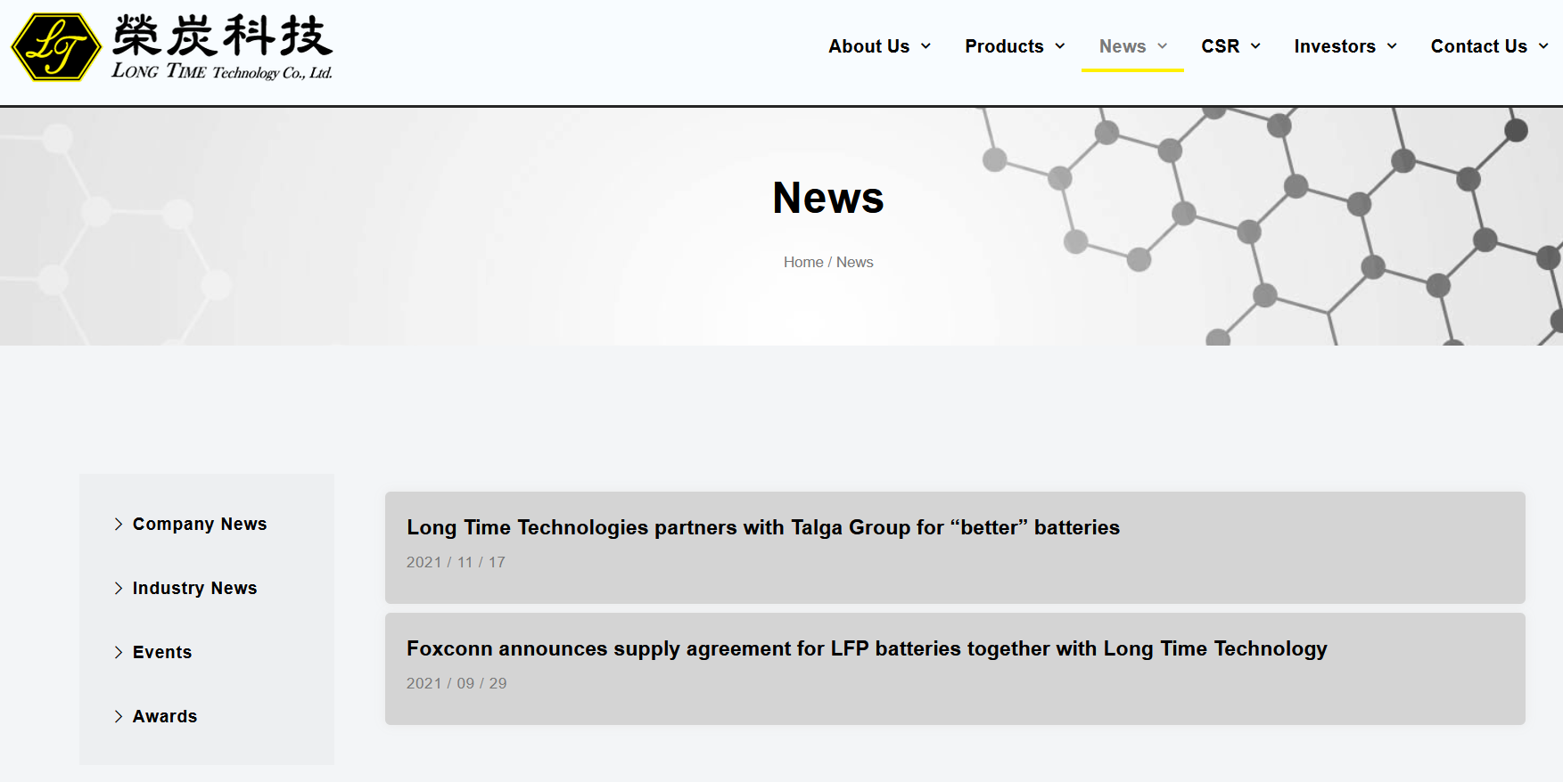Click the News breadcrumb link
1563x782 pixels.
point(855,262)
